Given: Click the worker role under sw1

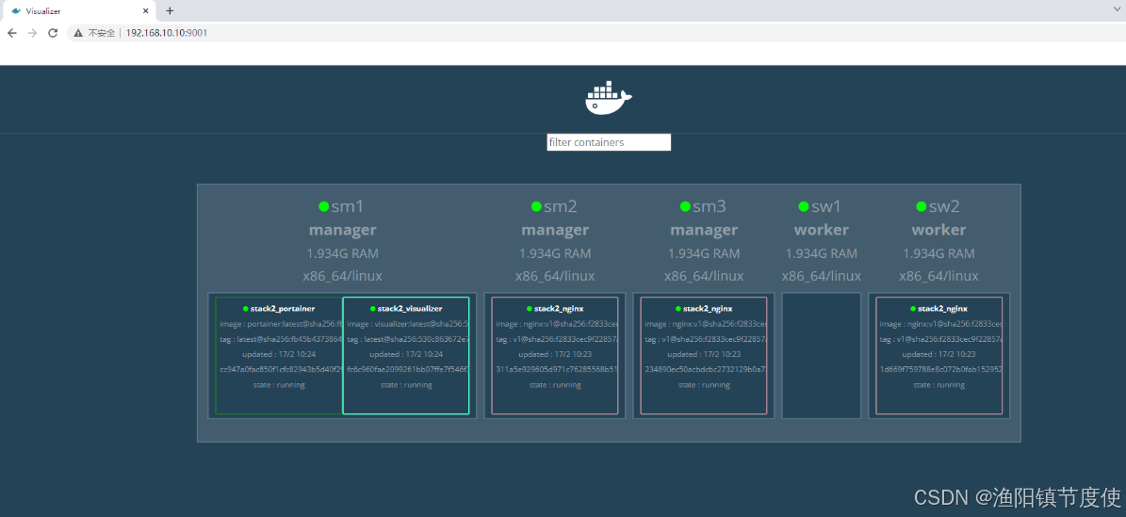Looking at the screenshot, I should (x=822, y=230).
